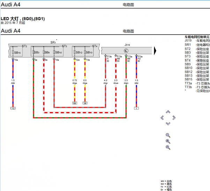This screenshot has width=210, height=191.
Task: Click the ST3 entry in the component legend
Action: coord(197,56)
